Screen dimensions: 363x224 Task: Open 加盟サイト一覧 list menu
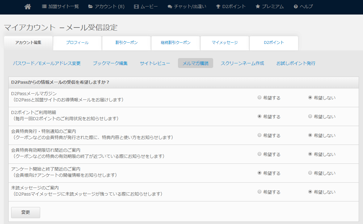[x=61, y=6]
